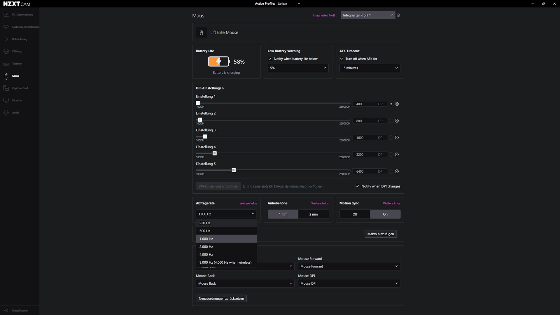The height and width of the screenshot is (315, 560).
Task: Toggle Turn off when AFK for checkbox
Action: click(342, 59)
